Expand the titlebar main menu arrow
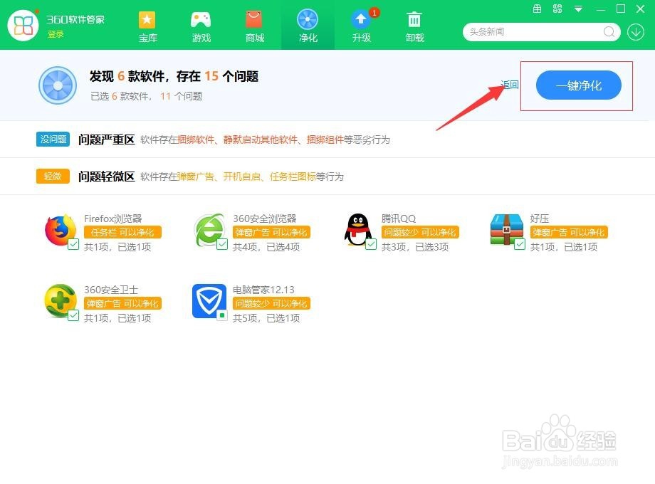Image resolution: width=655 pixels, height=484 pixels. (577, 9)
